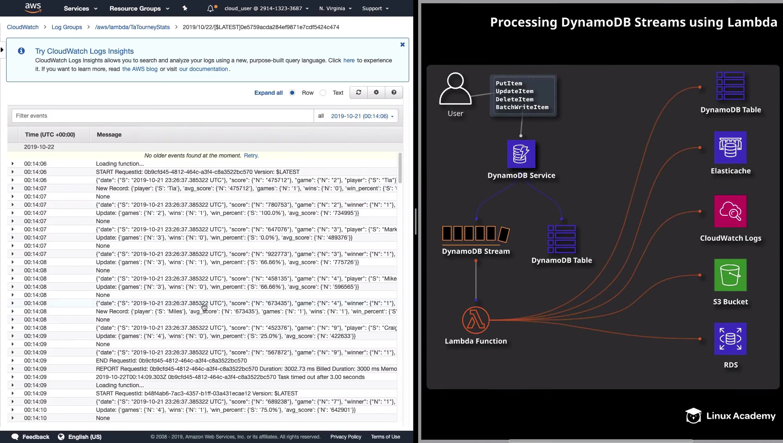The height and width of the screenshot is (443, 783).
Task: Click the log list vertical scrollbar
Action: coord(400,168)
